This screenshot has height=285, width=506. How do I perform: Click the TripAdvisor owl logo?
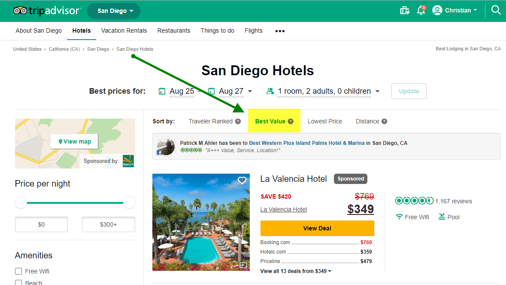click(18, 11)
